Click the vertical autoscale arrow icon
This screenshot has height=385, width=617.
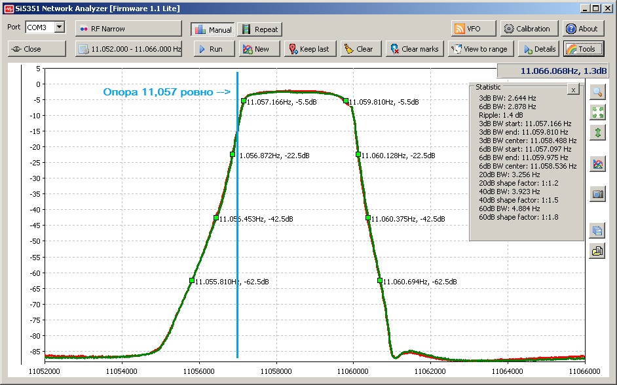[x=597, y=133]
